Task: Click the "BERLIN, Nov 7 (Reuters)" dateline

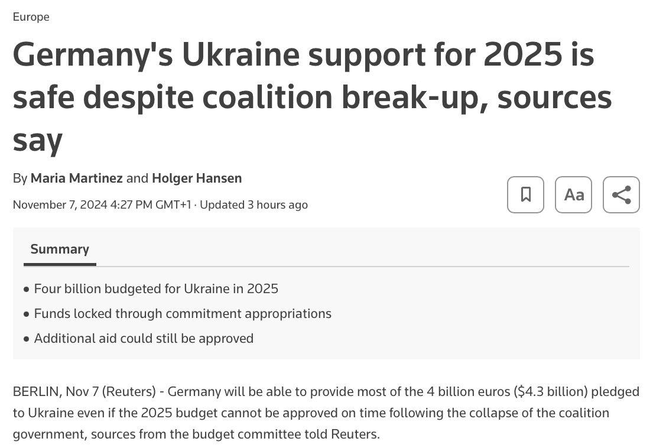Action: point(85,391)
